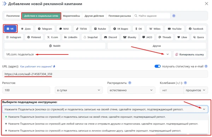This screenshot has height=137, width=212.
Task: Select LinkedIn network button
Action: pyautogui.click(x=71, y=37)
